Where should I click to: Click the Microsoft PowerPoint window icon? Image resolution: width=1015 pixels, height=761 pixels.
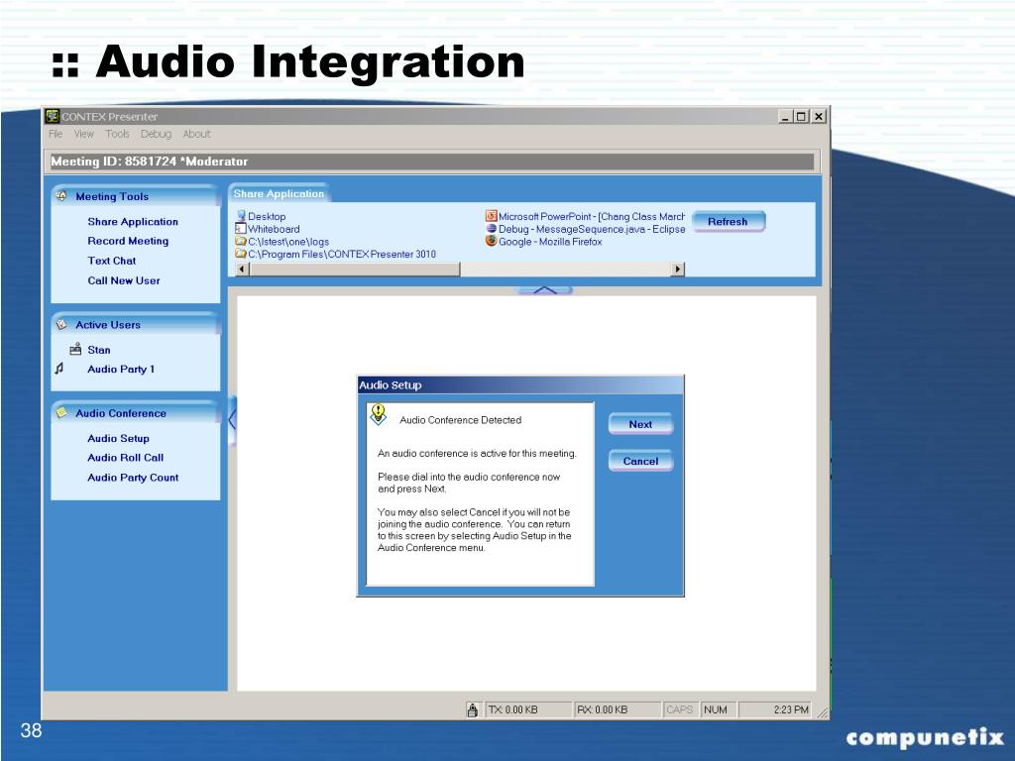[492, 216]
